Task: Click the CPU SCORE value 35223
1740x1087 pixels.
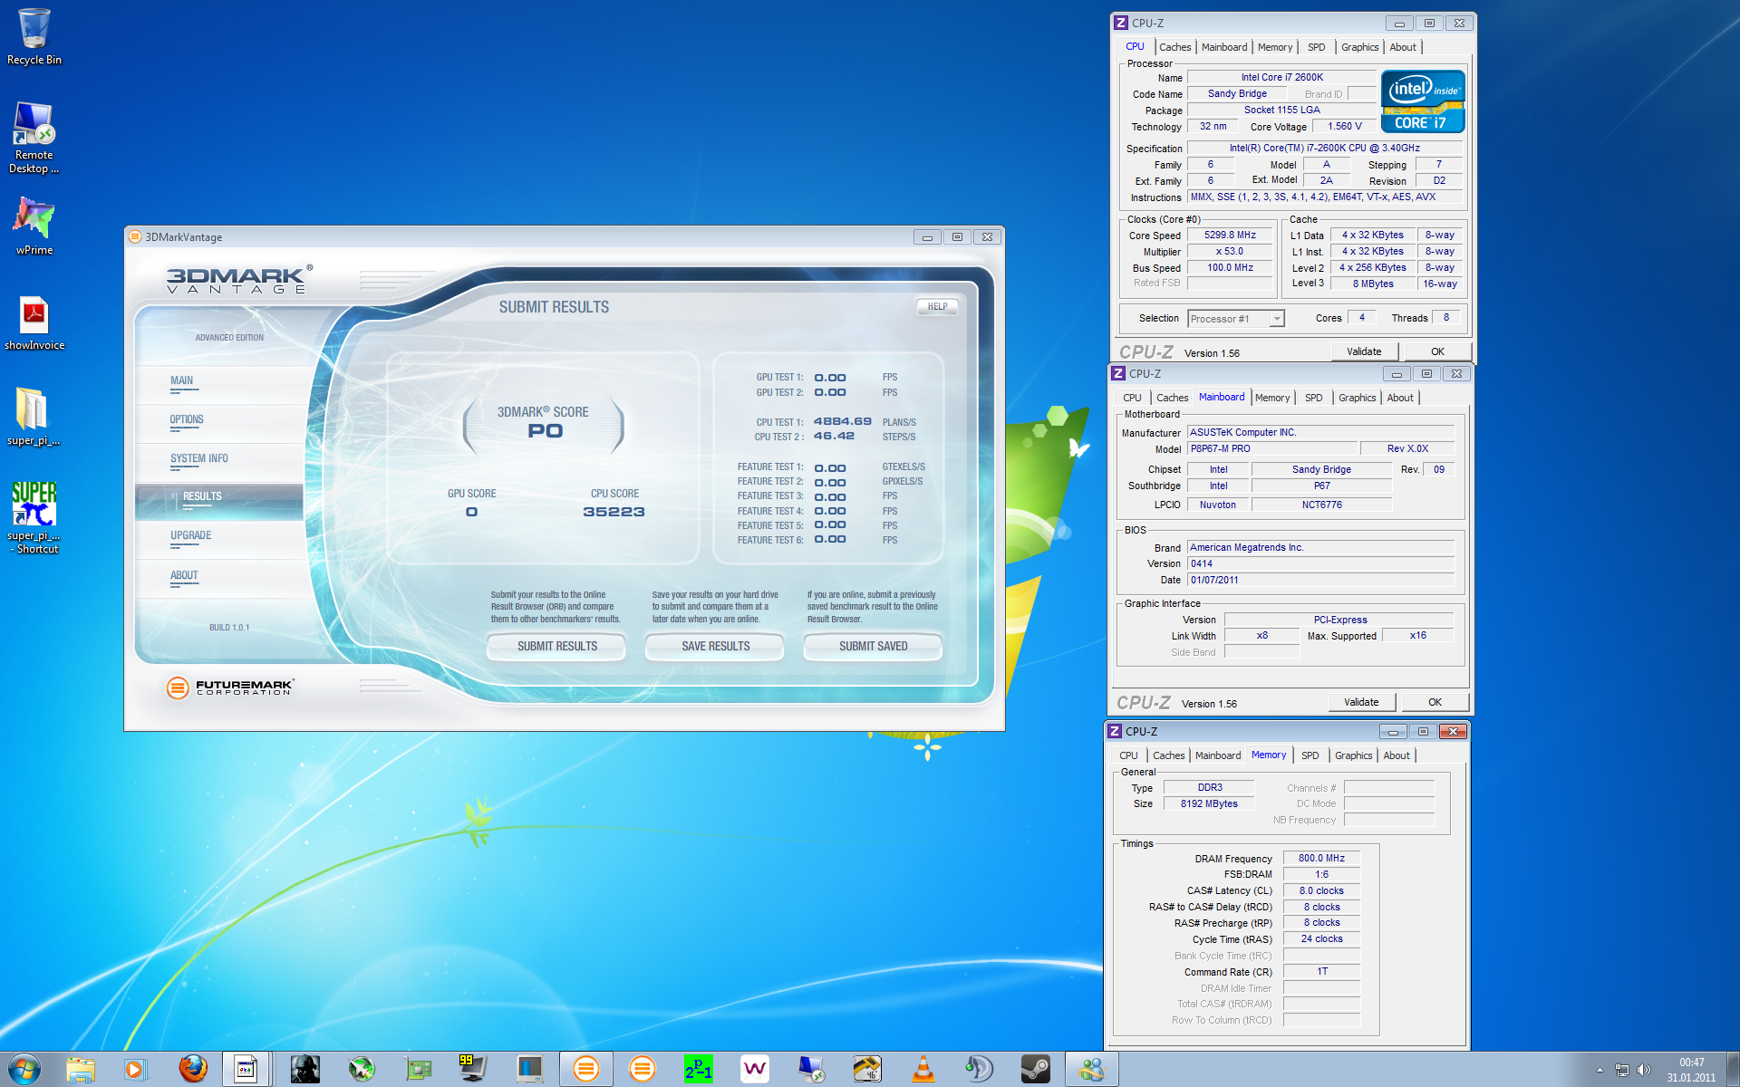Action: pos(614,513)
